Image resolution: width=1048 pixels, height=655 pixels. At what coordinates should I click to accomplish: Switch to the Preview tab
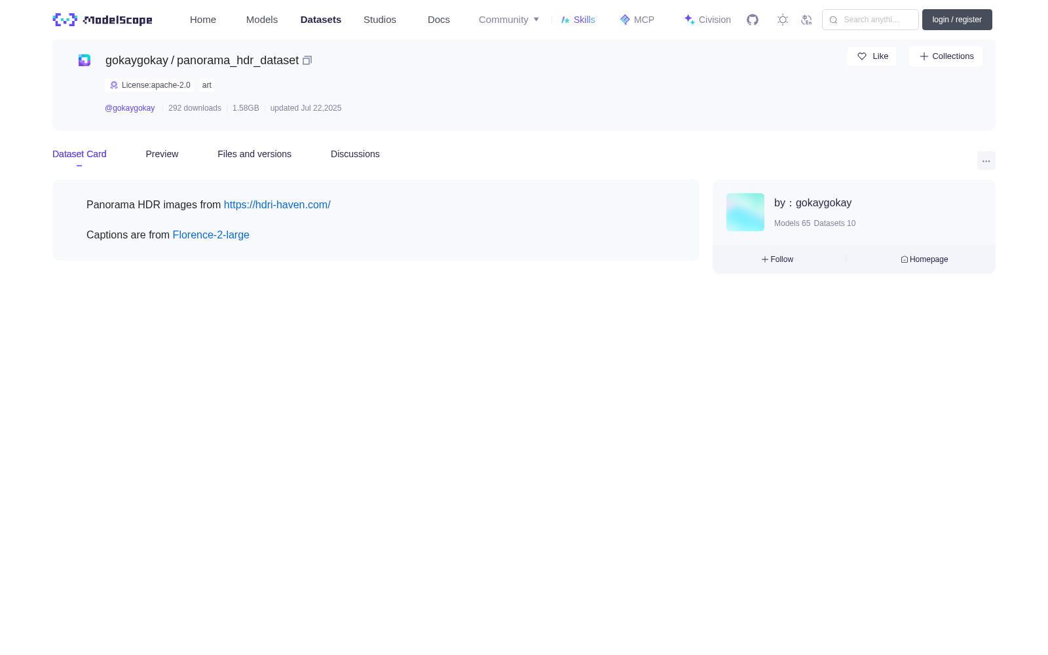(x=162, y=154)
